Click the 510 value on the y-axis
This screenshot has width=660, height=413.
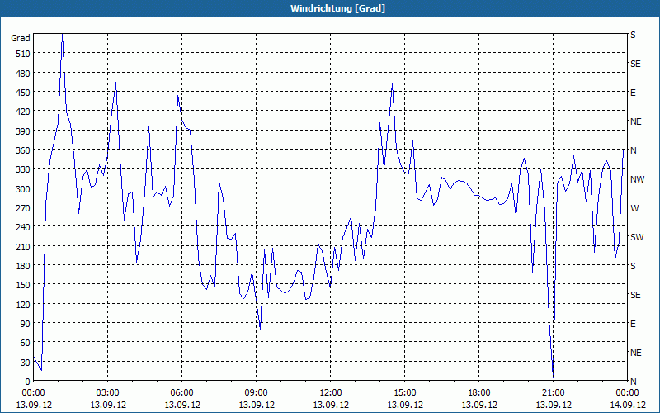tap(23, 54)
